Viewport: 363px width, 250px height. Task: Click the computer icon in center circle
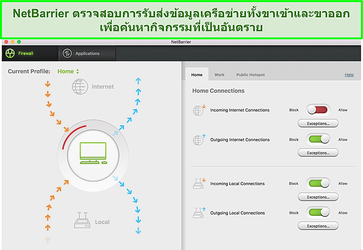pos(93,153)
